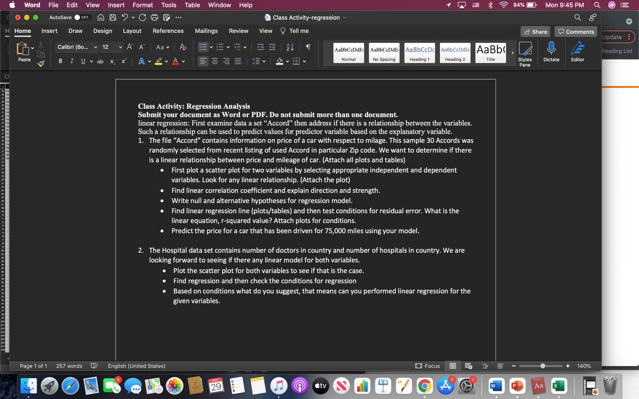Viewport: 639px width, 399px height.
Task: Open the Comments panel
Action: coord(576,31)
